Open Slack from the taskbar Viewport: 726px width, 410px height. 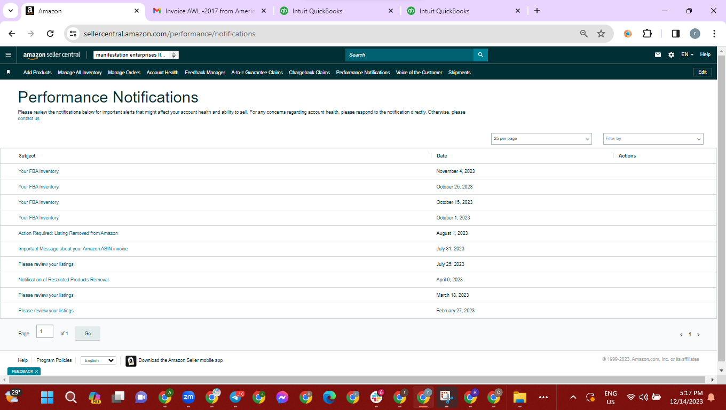pyautogui.click(x=376, y=397)
